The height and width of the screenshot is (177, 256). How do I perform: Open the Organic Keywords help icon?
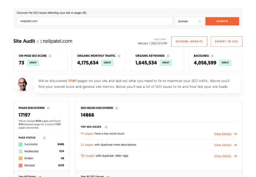(x=168, y=56)
